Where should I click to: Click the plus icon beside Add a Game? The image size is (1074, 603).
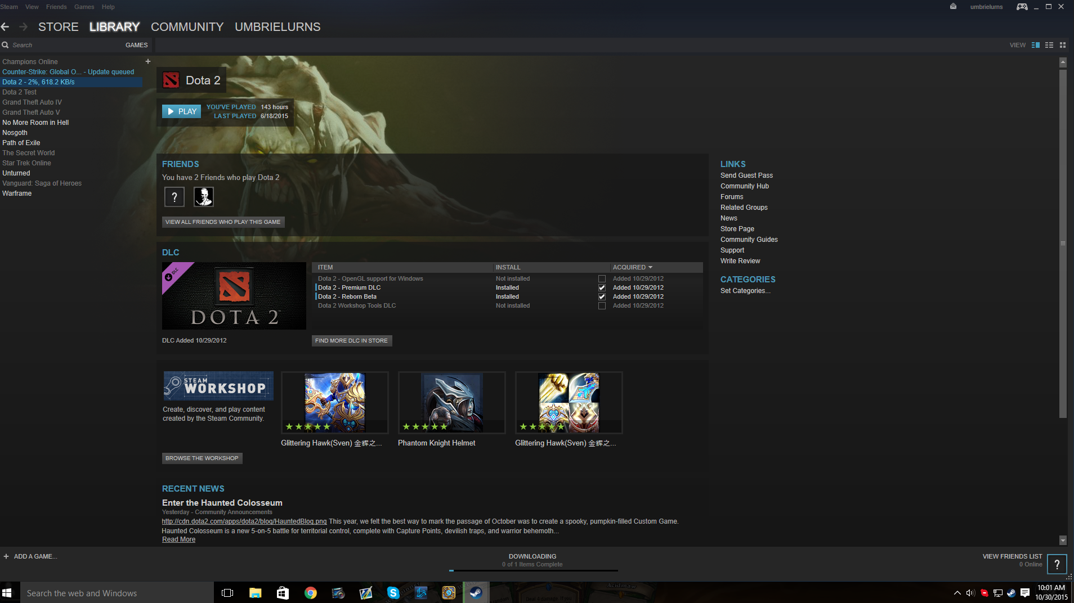6,556
